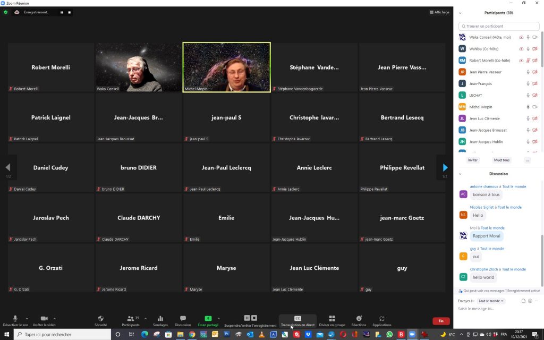Toggle Waka Conseil's camera in participant list

click(535, 37)
